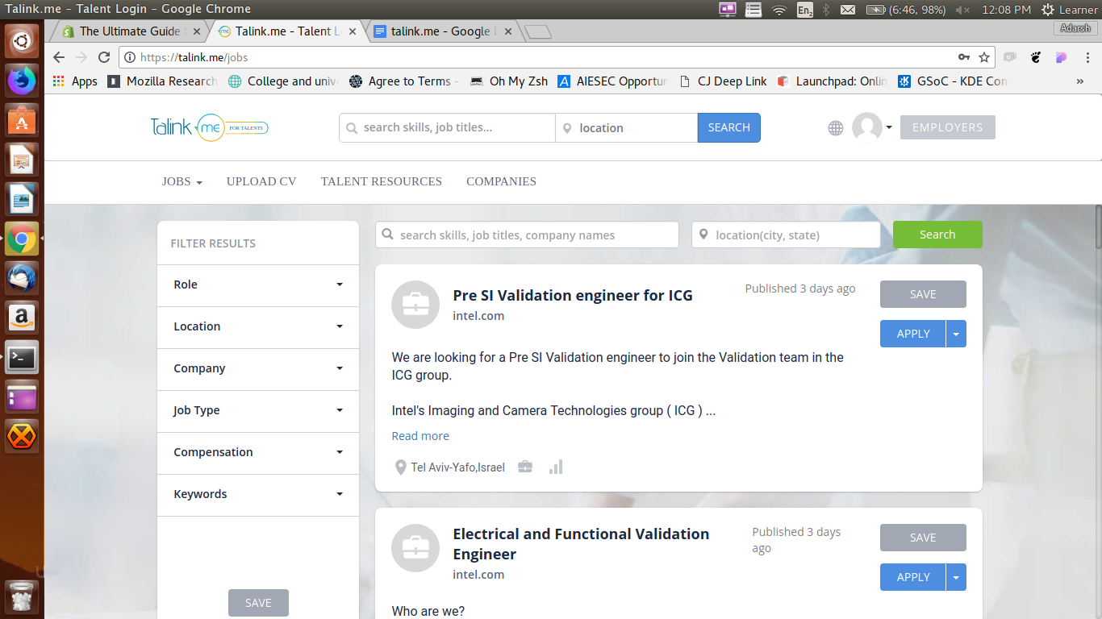Reload the page with the refresh icon

103,57
